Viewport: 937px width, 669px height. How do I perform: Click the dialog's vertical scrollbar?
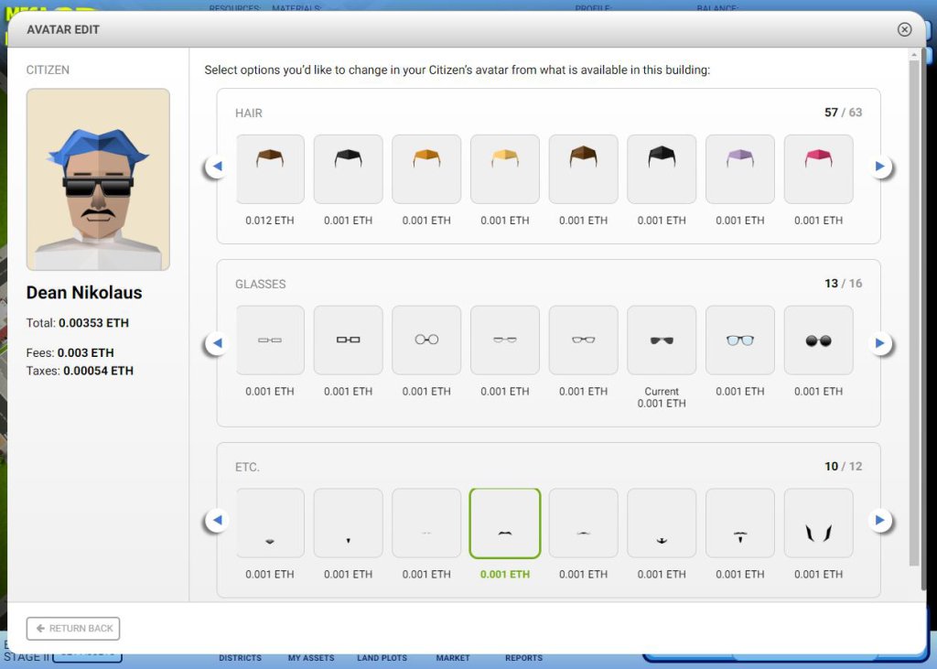tap(913, 311)
